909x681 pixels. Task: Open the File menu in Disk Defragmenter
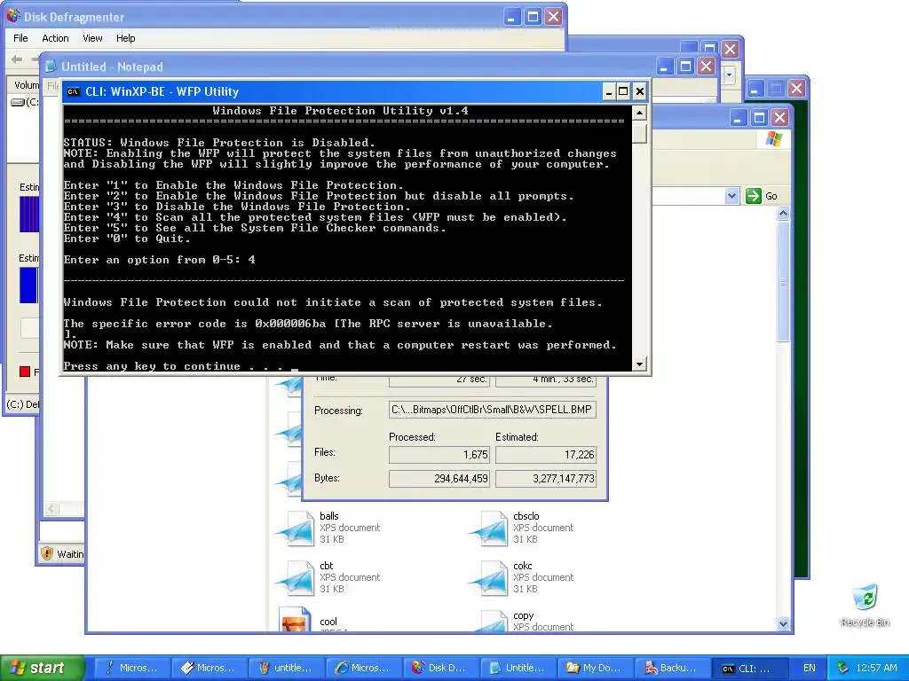[20, 38]
